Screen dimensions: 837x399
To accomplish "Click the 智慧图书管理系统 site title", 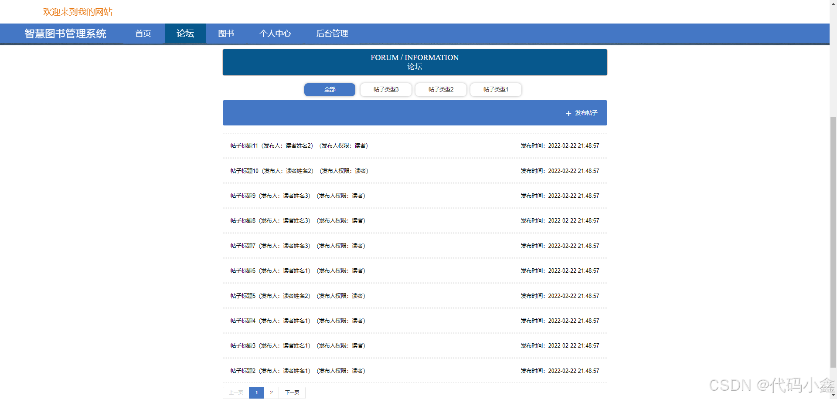I will click(x=65, y=34).
